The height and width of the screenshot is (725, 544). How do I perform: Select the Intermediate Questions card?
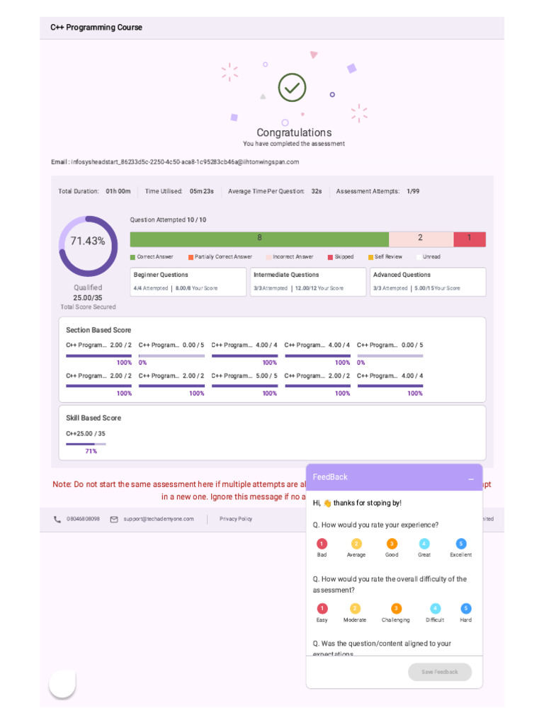coord(308,282)
